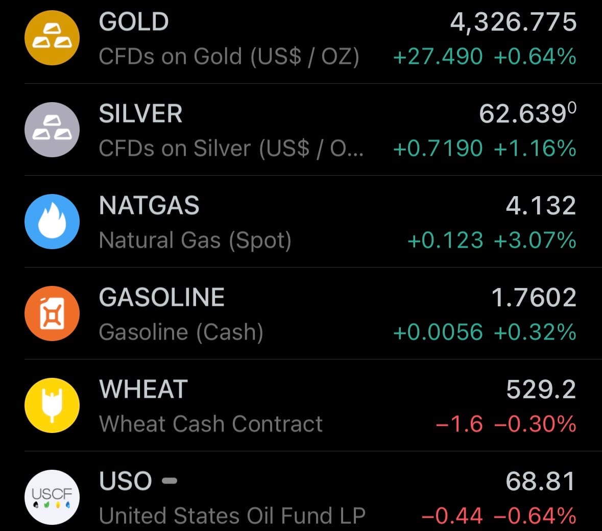Tap wheat change −0.30%
The height and width of the screenshot is (531, 602).
tap(535, 424)
